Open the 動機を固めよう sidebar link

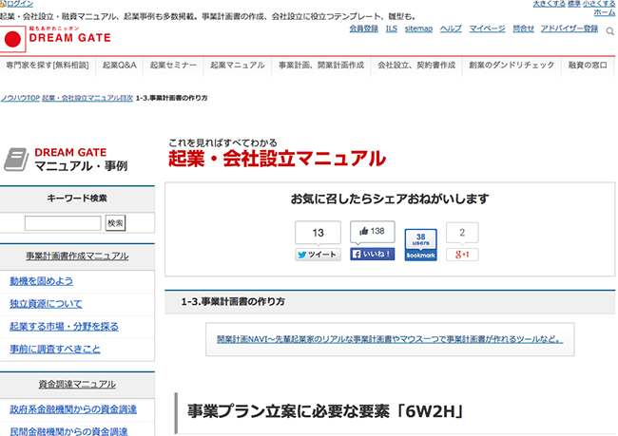point(41,281)
